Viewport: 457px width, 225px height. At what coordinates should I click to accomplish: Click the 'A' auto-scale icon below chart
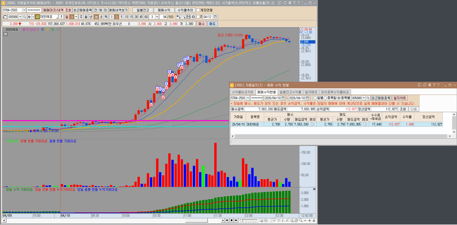(314, 221)
